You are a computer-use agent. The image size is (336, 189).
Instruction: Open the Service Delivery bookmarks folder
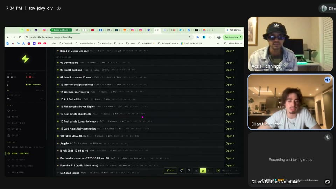pos(85,43)
